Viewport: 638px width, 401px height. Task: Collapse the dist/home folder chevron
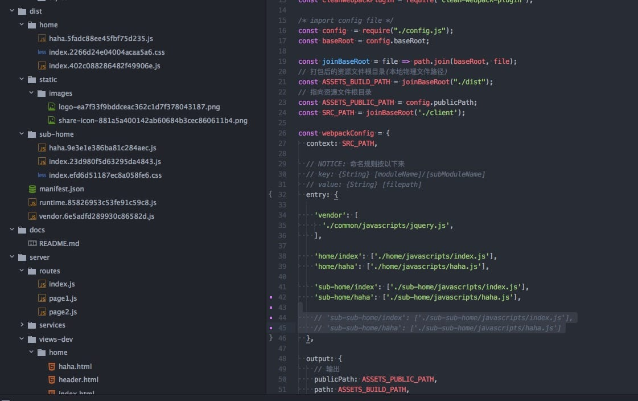click(x=22, y=24)
